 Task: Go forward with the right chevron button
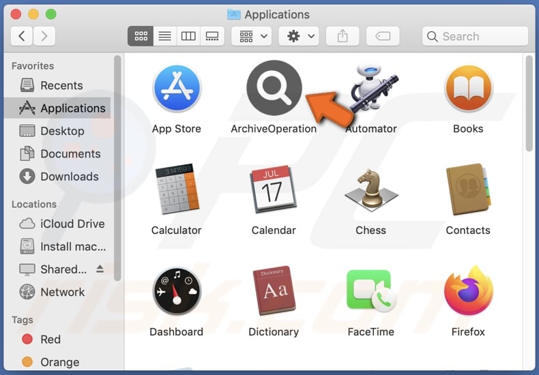(x=44, y=36)
